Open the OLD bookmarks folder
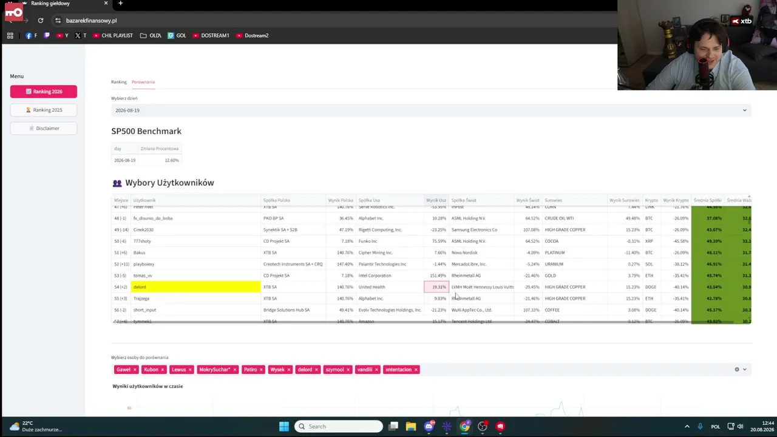 (x=151, y=36)
